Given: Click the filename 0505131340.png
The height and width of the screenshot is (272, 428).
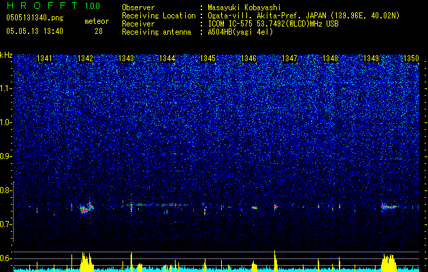Looking at the screenshot, I should (35, 18).
